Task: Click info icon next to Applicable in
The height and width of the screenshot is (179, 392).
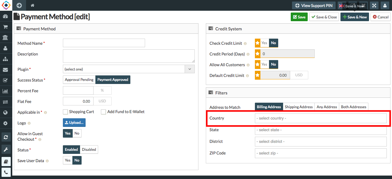Action: (45, 112)
